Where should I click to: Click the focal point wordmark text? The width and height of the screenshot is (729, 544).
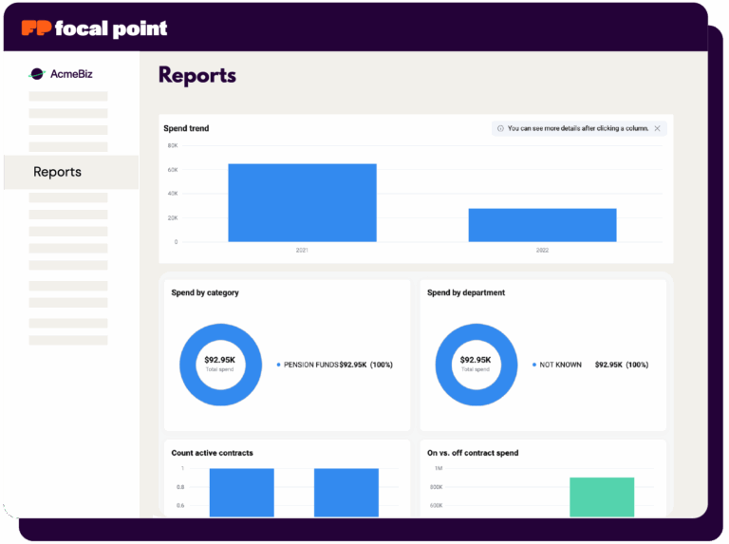tap(111, 28)
